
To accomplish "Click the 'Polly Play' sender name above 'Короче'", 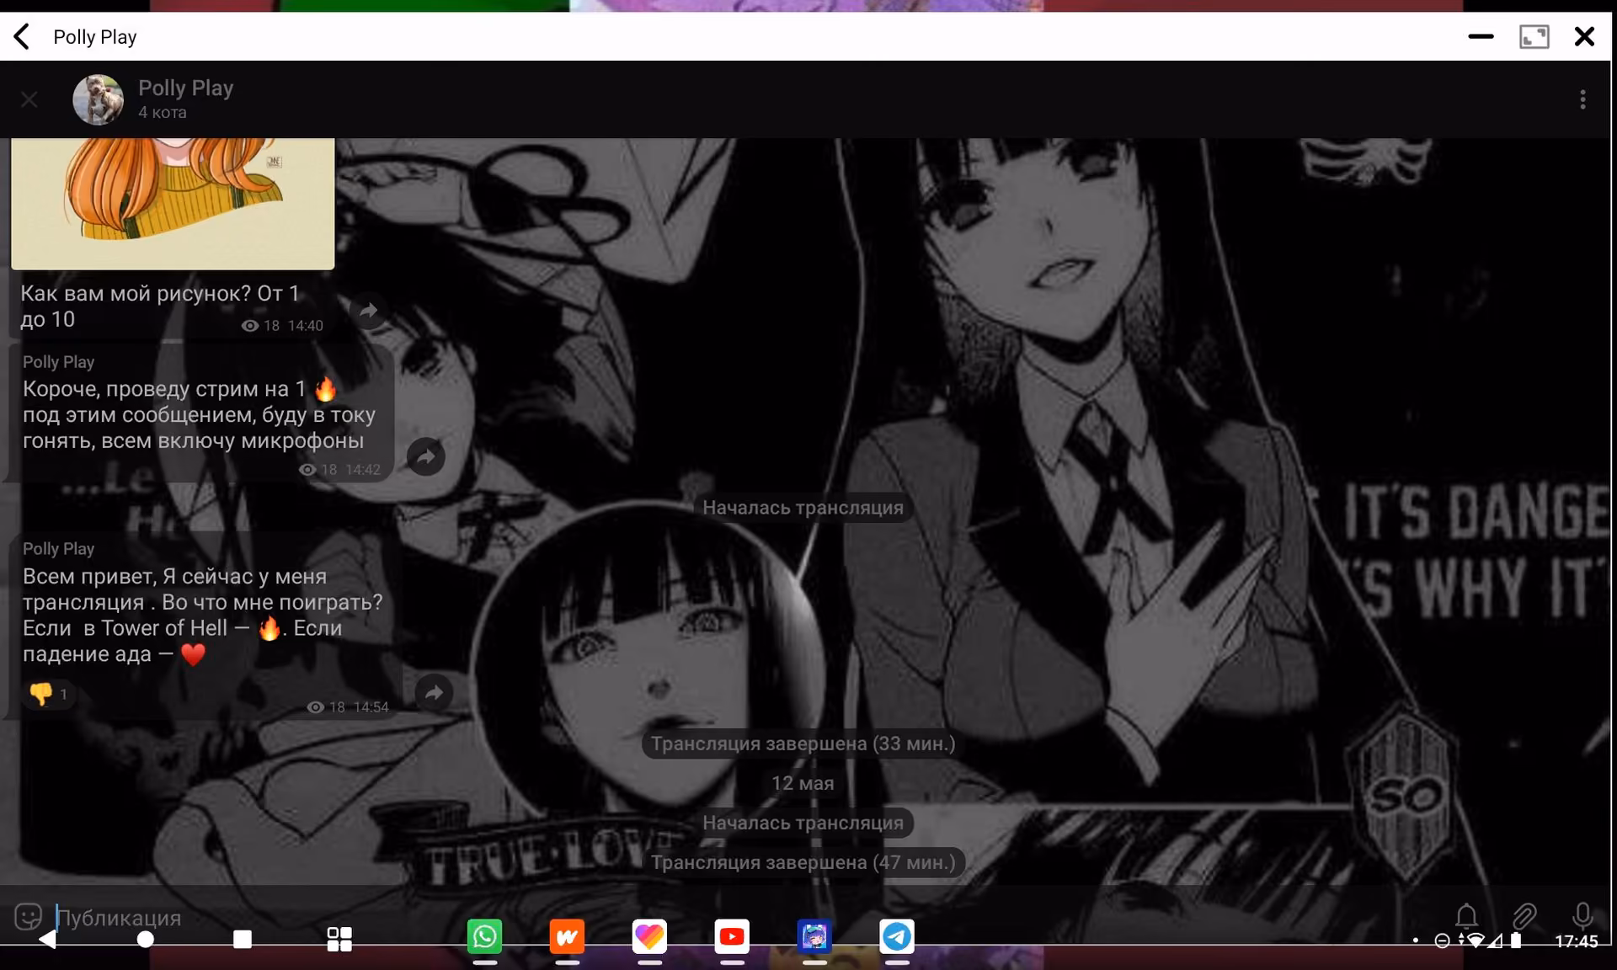I will tap(58, 362).
